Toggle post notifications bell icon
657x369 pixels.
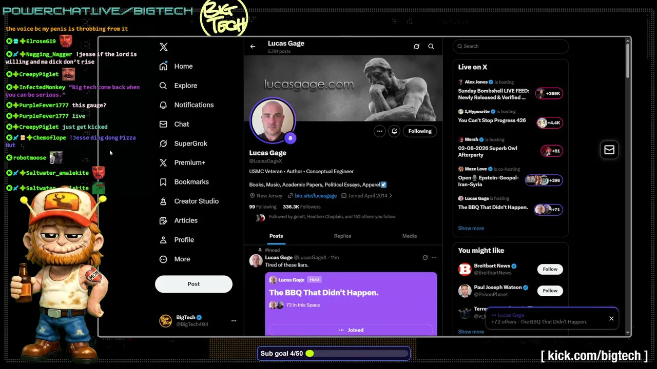pos(394,131)
